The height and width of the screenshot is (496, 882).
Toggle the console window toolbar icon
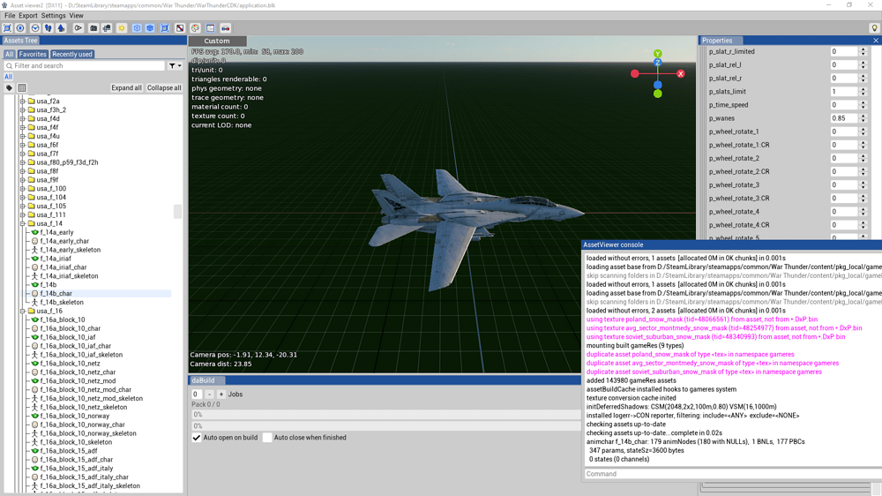point(211,28)
